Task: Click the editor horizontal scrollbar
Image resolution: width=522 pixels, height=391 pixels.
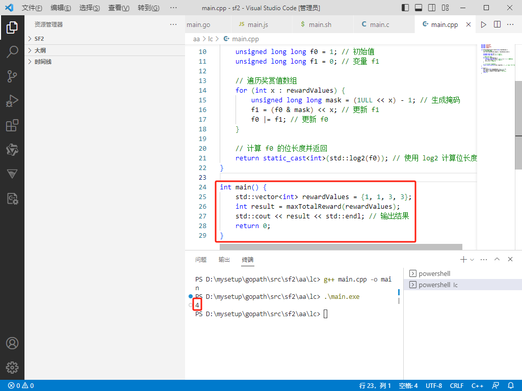Action: 341,247
